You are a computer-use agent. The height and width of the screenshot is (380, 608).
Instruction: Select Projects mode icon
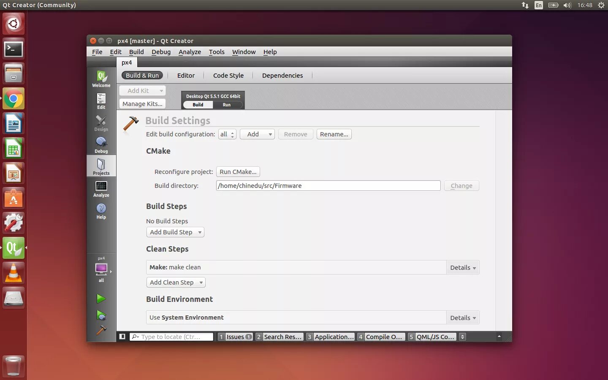point(101,166)
